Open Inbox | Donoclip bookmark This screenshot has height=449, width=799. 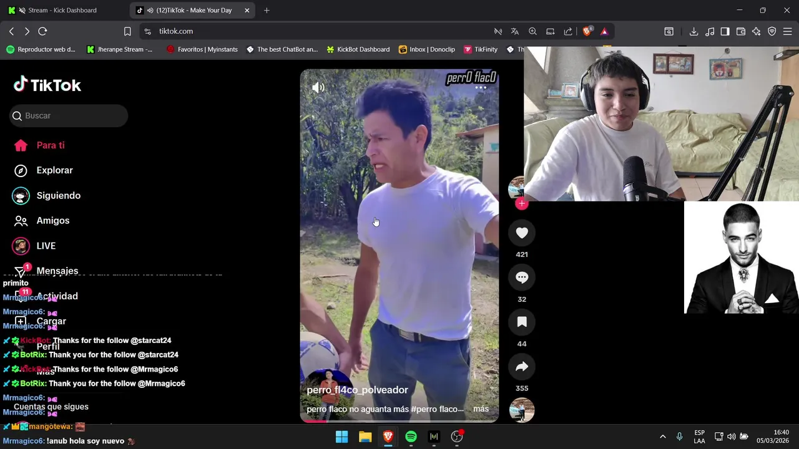click(427, 49)
